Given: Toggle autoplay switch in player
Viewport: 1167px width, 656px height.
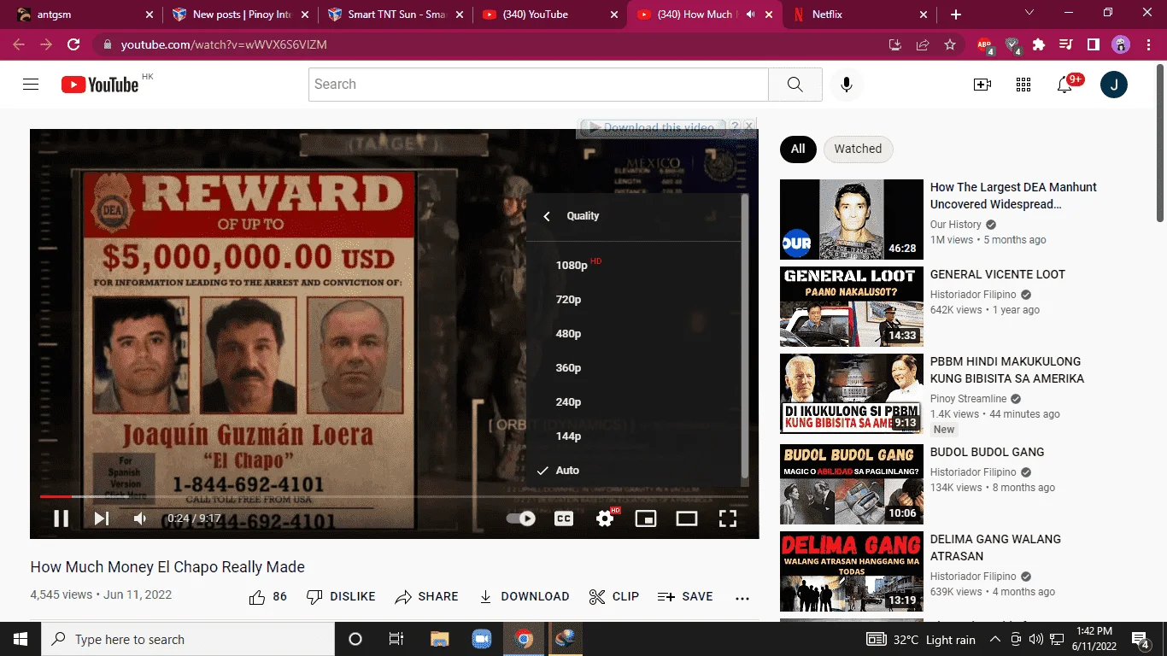Looking at the screenshot, I should (520, 518).
